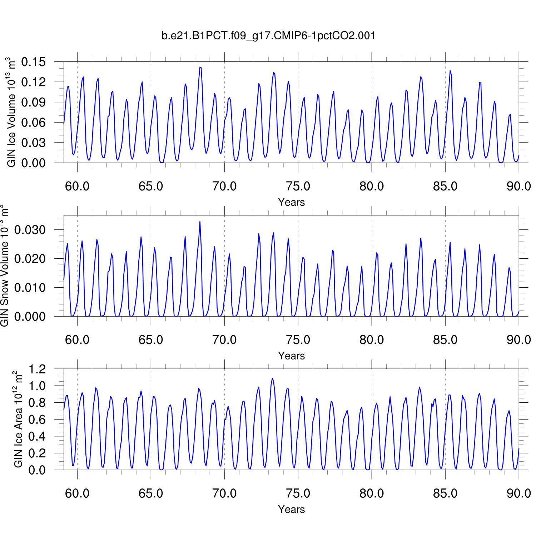Click the GIN Snow Volume y-axis label
536x536 pixels.
pyautogui.click(x=4, y=265)
